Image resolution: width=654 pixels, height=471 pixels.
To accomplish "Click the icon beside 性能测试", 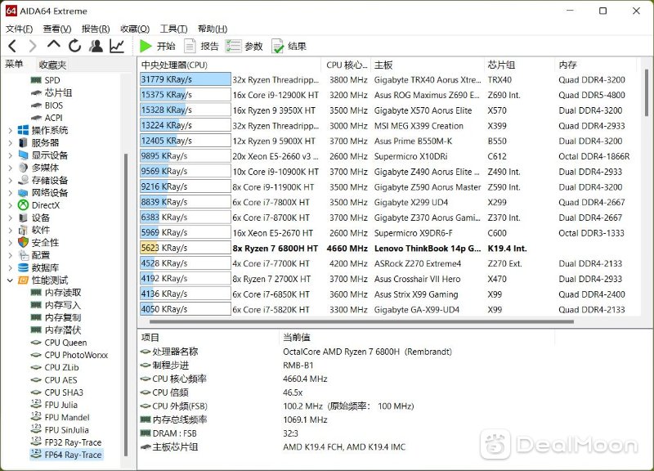I will 24,280.
